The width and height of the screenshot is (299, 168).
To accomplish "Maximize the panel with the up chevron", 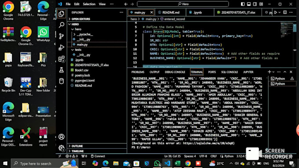I will click(x=285, y=72).
